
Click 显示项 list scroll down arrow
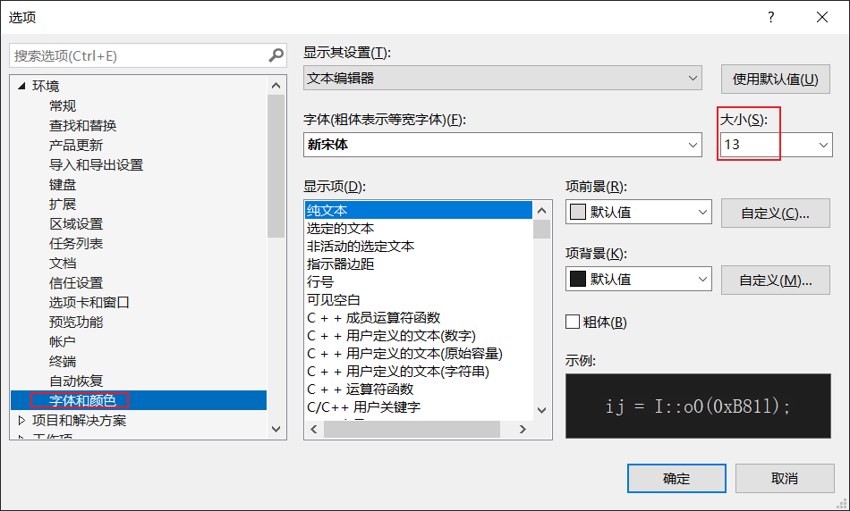click(x=541, y=410)
